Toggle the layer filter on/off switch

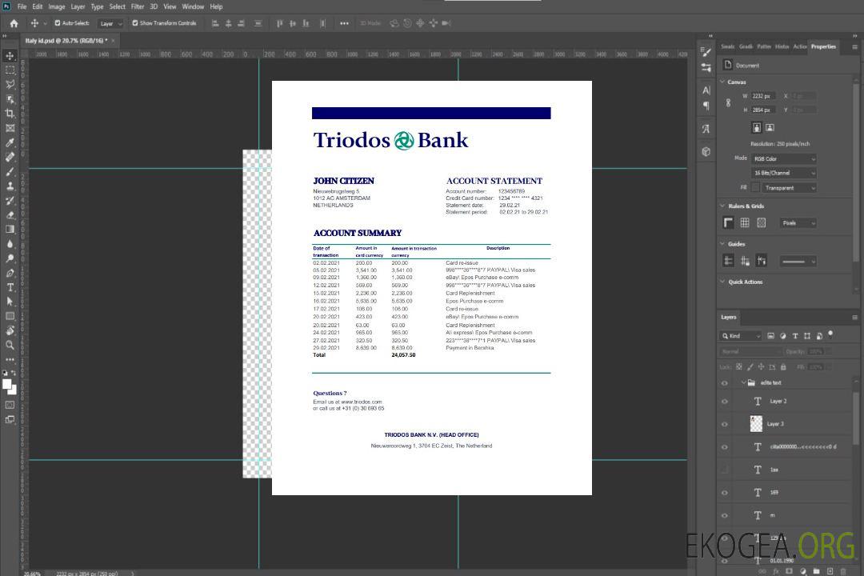tap(831, 334)
